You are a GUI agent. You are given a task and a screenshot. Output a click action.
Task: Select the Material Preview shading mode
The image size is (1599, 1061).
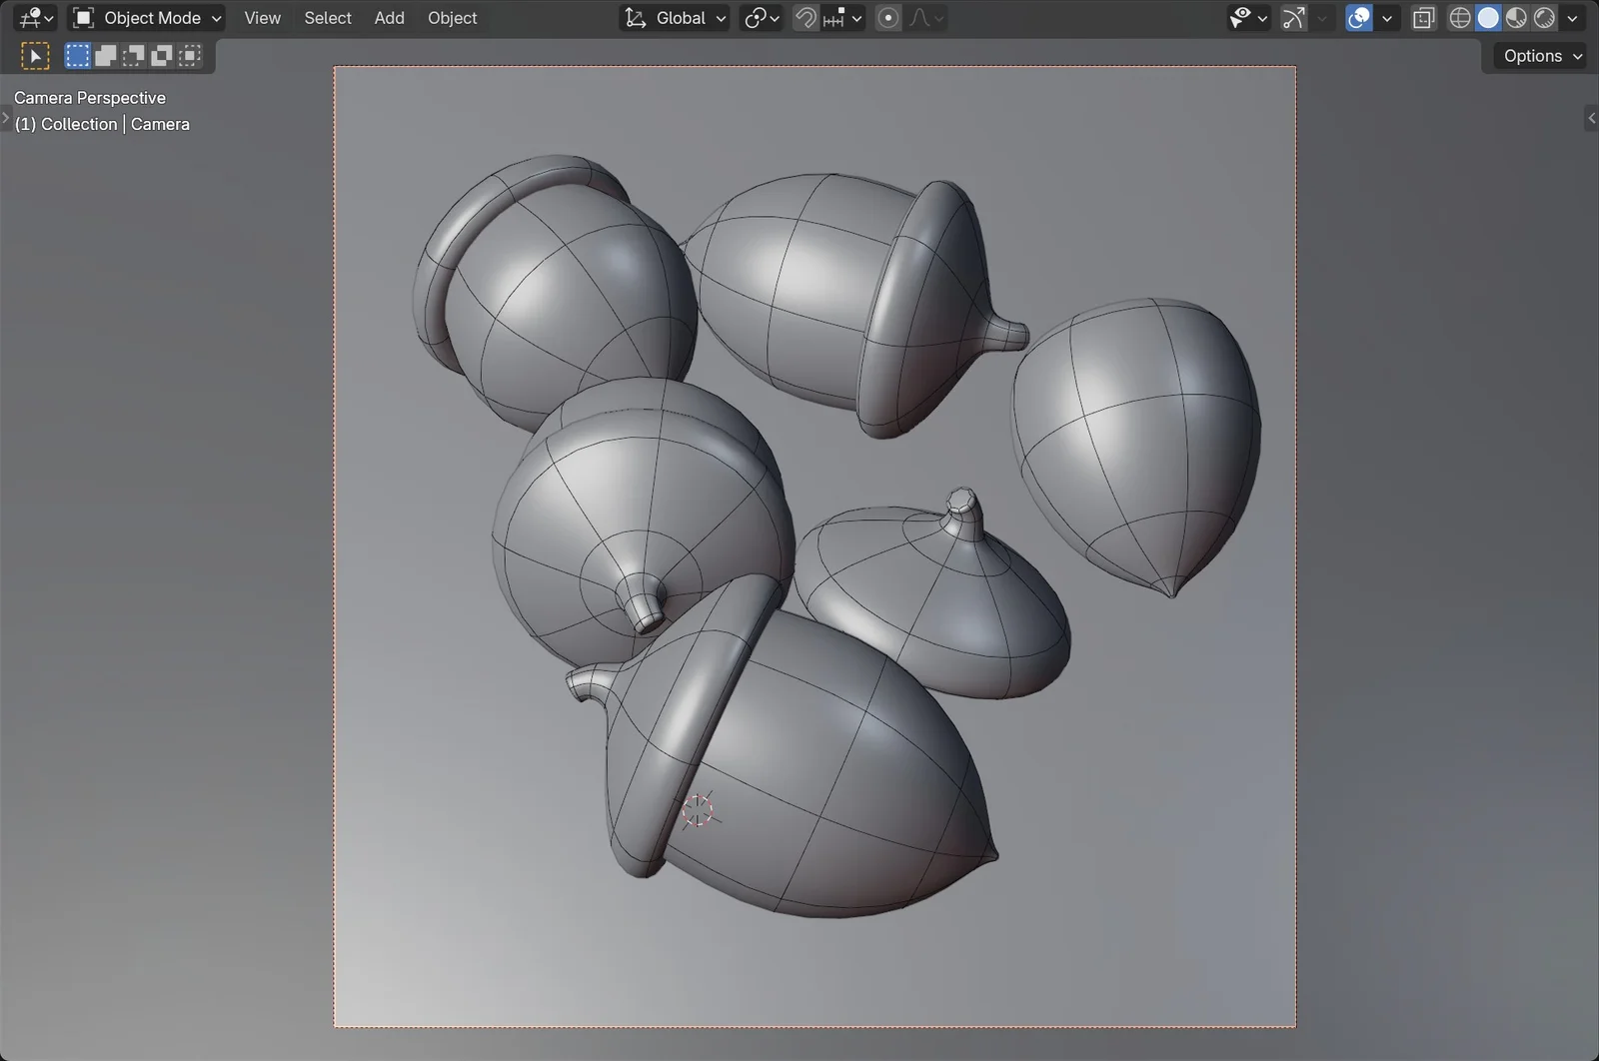coord(1518,17)
